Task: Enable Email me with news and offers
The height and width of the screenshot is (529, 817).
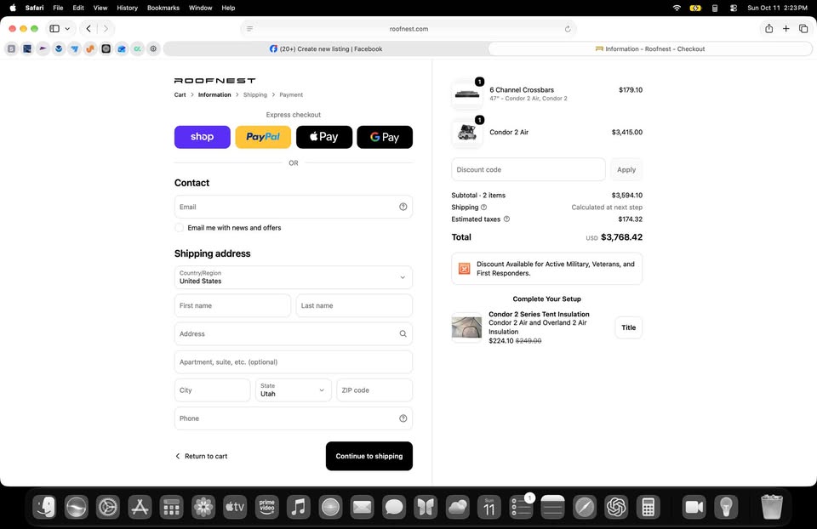Action: click(180, 228)
